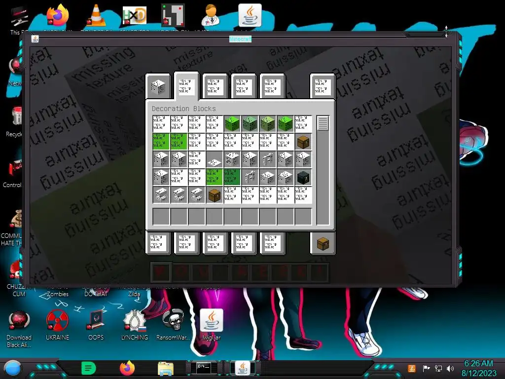Open the first bottom-left inventory tab
This screenshot has width=505, height=379.
[x=158, y=243]
